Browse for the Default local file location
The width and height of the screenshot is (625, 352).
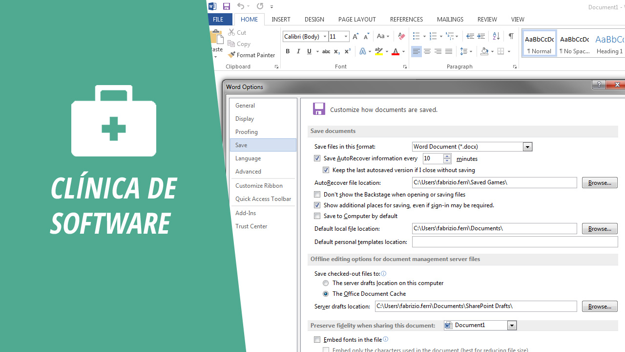pos(599,228)
